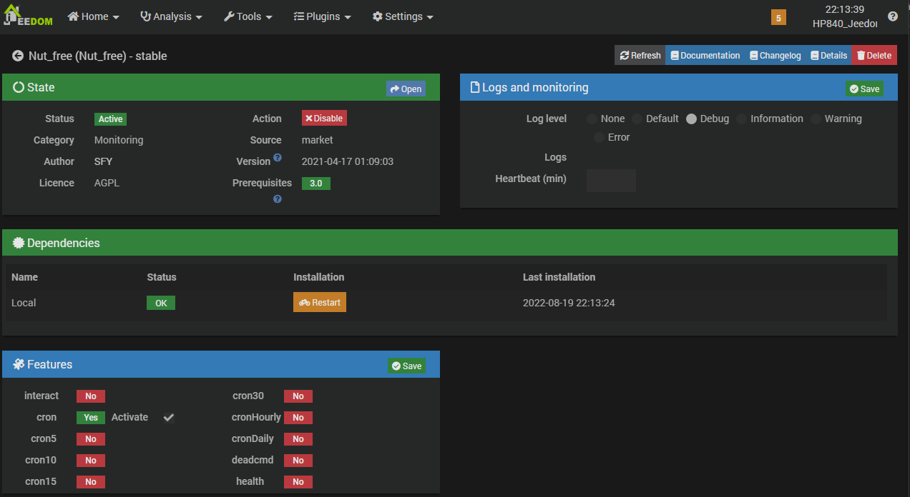
Task: Click the HP840_Jeedom name in the top bar
Action: [x=845, y=24]
